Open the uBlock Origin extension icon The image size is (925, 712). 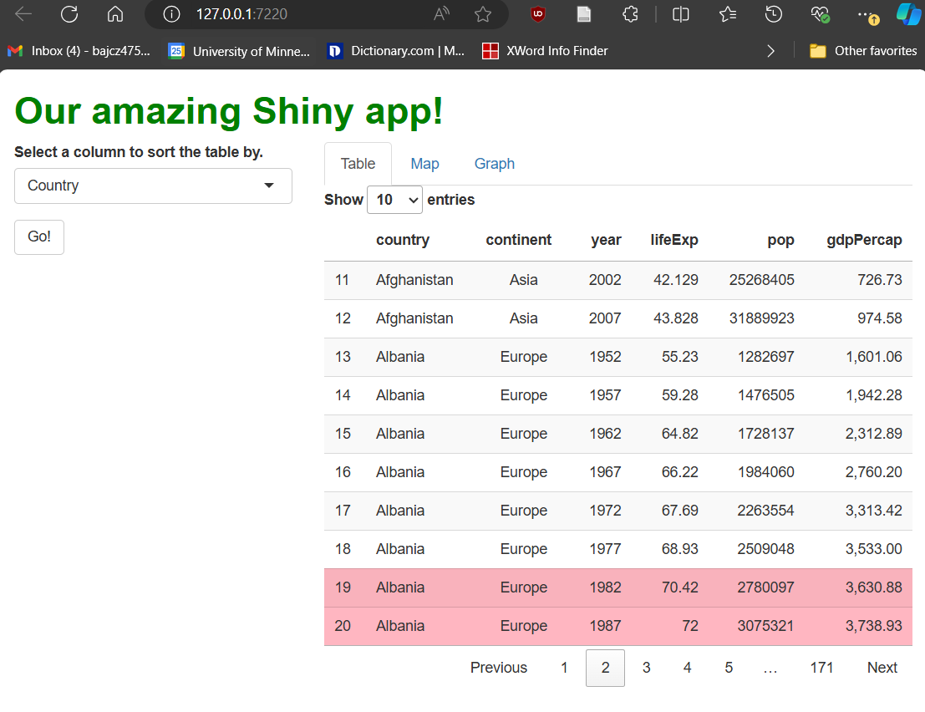537,14
